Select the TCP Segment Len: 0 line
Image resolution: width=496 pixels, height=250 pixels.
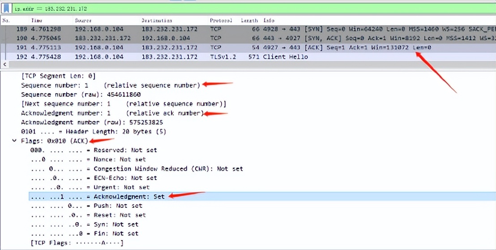click(x=58, y=76)
